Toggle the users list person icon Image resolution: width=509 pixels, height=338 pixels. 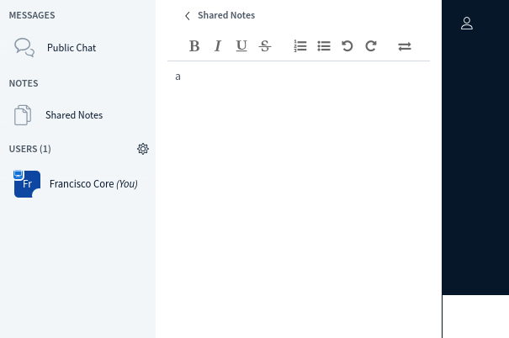pos(467,24)
